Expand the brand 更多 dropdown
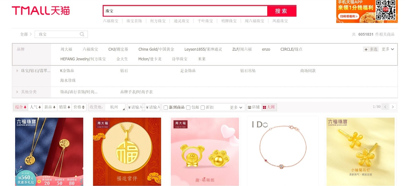The height and width of the screenshot is (186, 405). pos(388,49)
